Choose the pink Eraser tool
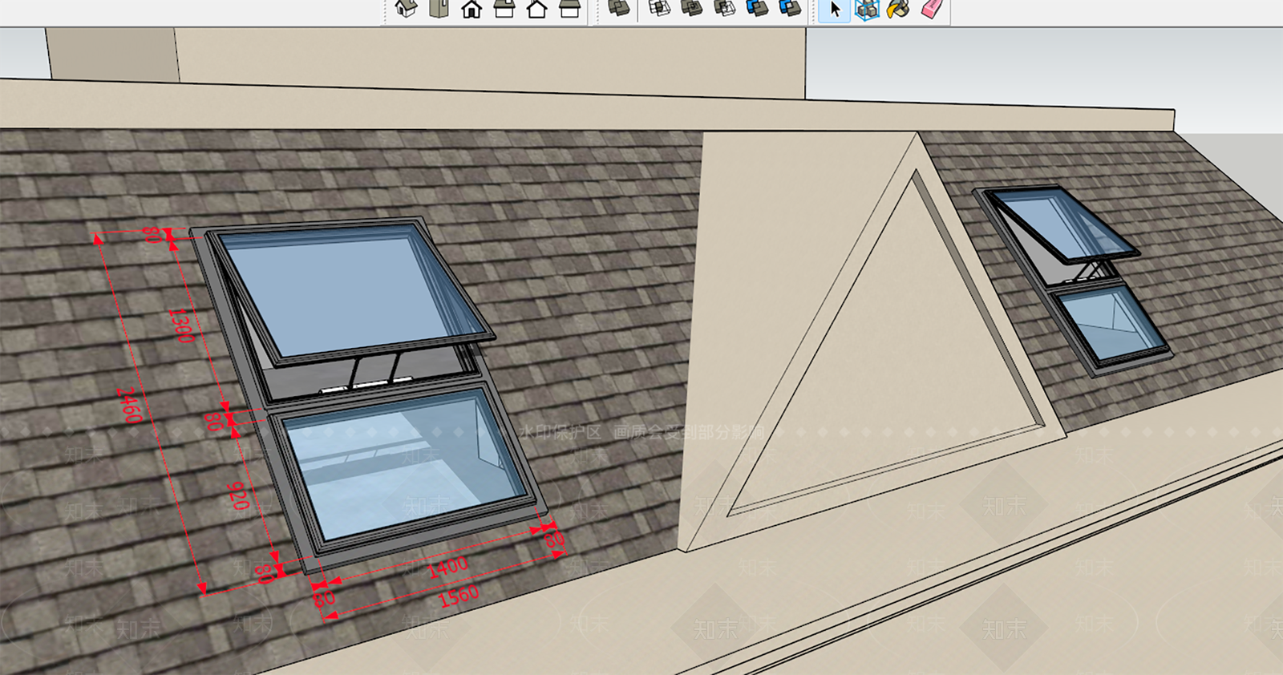 click(x=931, y=10)
